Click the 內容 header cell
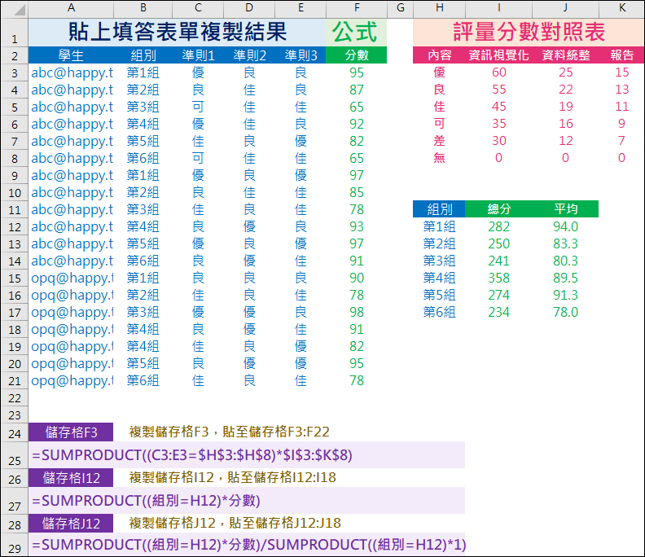645x557 pixels. (x=439, y=55)
